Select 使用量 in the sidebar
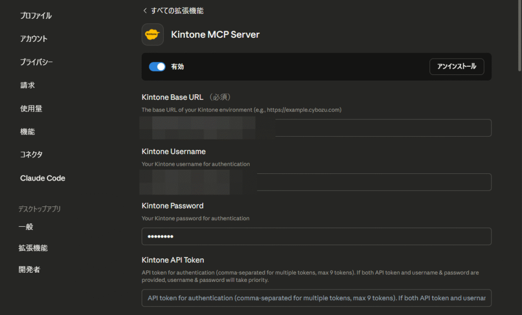The height and width of the screenshot is (315, 522). (x=31, y=109)
